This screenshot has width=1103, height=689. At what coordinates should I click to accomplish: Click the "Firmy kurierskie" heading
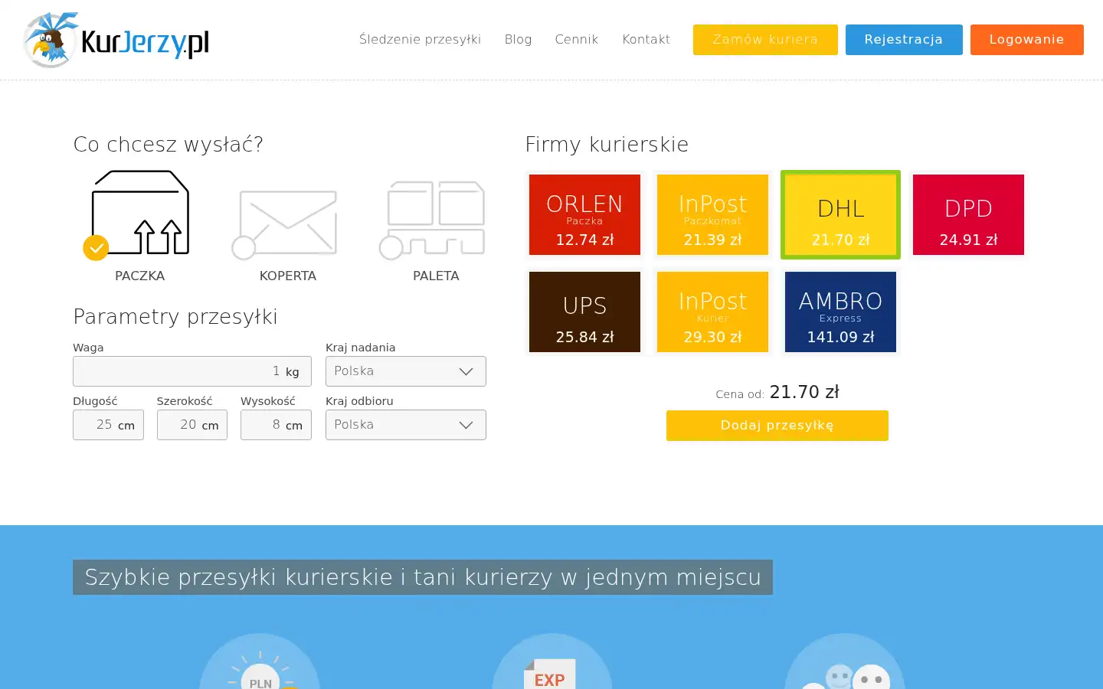(607, 144)
